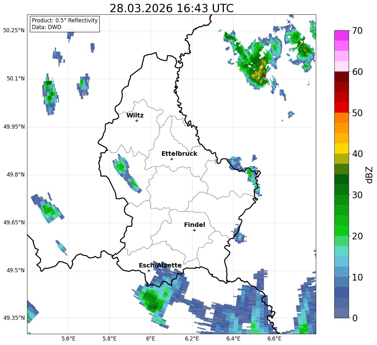Click the dark green colorbar swatch above 30

[x=341, y=189]
